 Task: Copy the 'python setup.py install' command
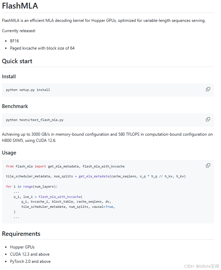click(x=208, y=89)
